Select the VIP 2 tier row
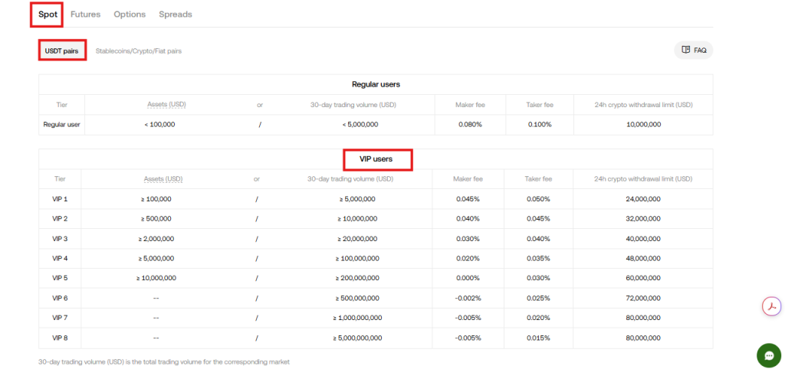Image resolution: width=785 pixels, height=369 pixels. (x=376, y=218)
